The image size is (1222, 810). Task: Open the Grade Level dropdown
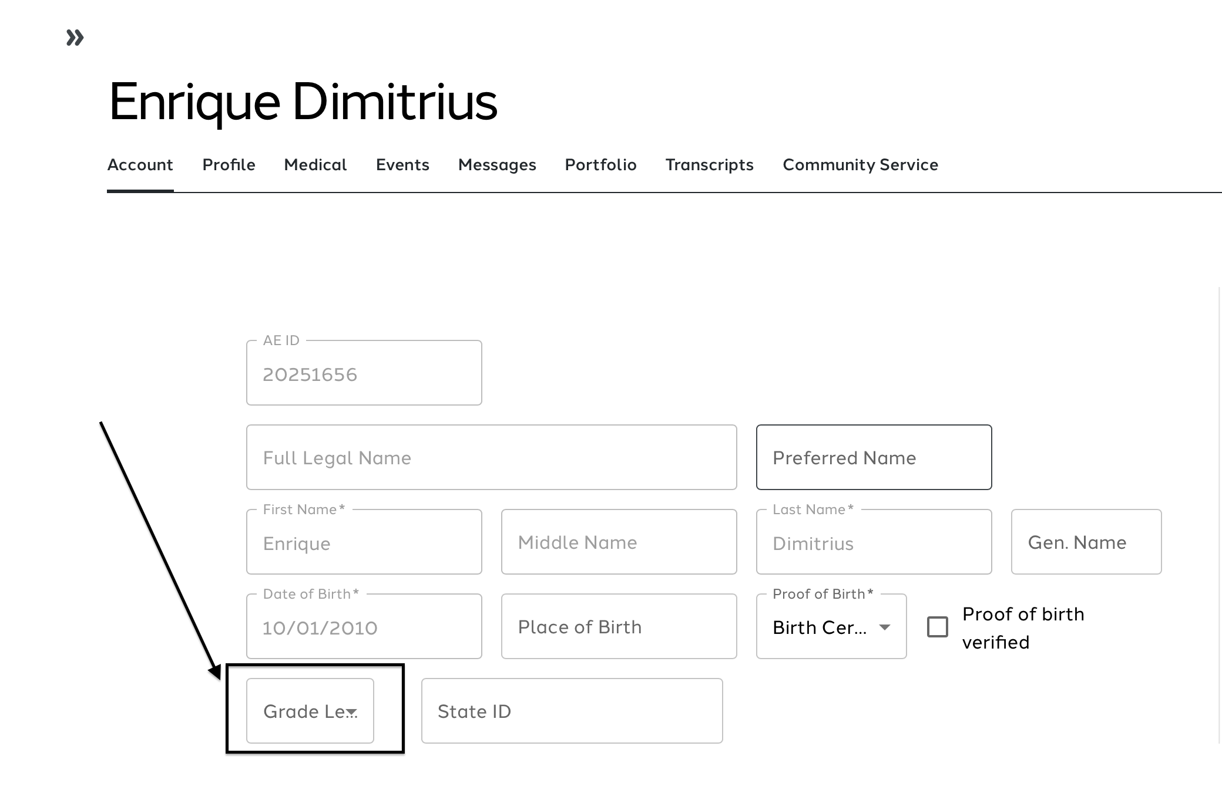(310, 711)
